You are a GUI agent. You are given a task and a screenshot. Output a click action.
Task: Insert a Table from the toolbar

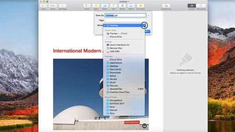(x=96, y=6)
